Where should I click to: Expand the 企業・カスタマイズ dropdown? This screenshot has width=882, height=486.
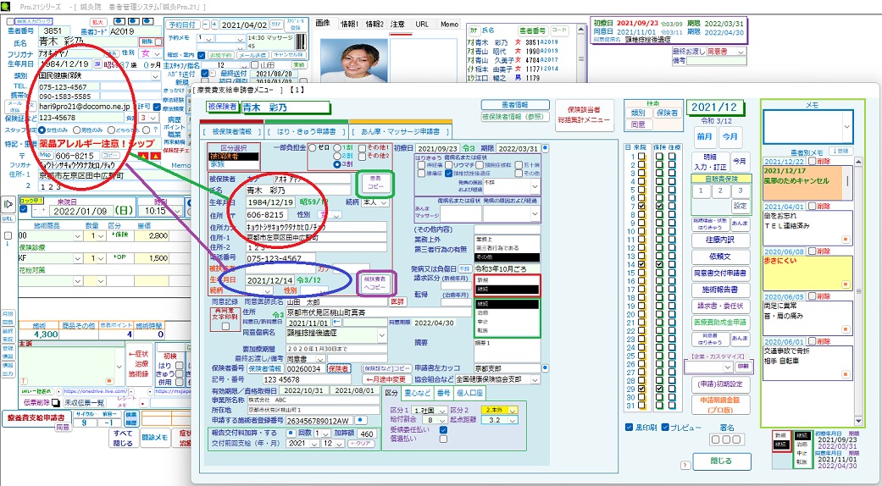pyautogui.click(x=728, y=367)
